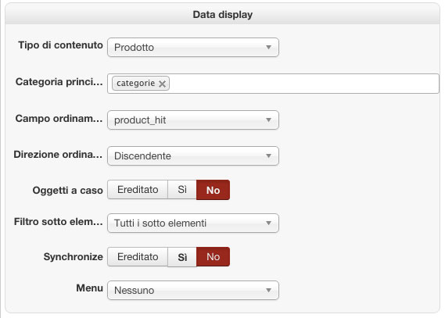The height and width of the screenshot is (318, 445).
Task: Select No for Oggetti a caso
Action: 214,190
